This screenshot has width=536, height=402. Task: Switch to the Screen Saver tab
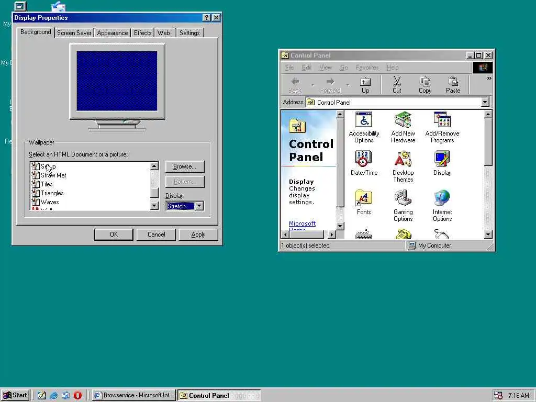[x=74, y=33]
